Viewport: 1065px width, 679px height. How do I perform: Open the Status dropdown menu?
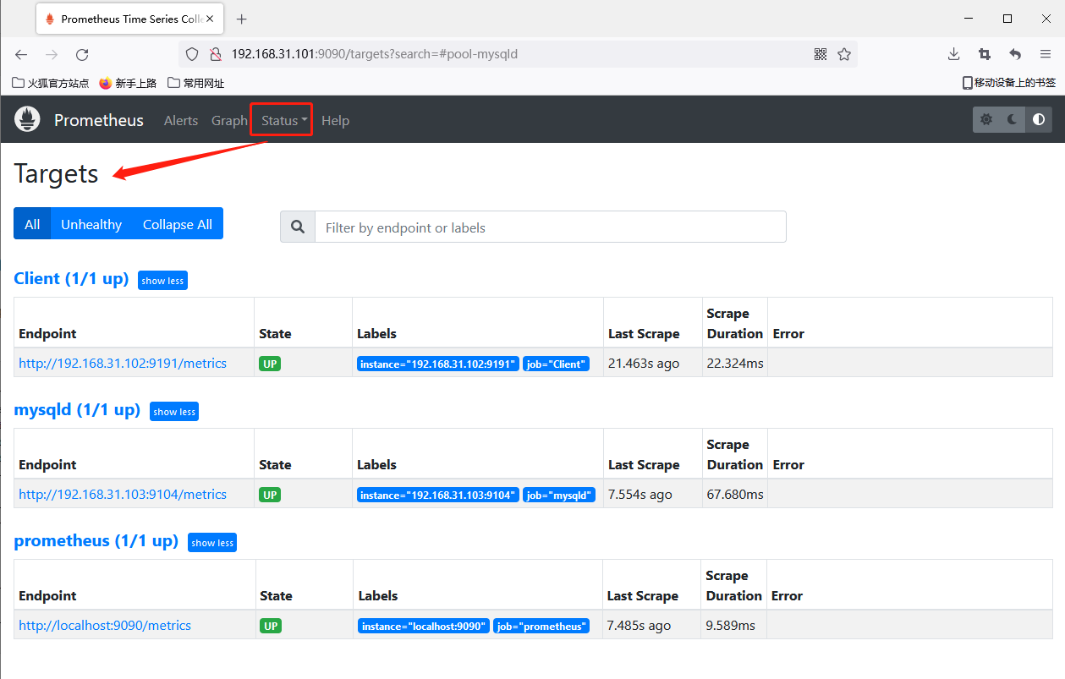coord(283,120)
